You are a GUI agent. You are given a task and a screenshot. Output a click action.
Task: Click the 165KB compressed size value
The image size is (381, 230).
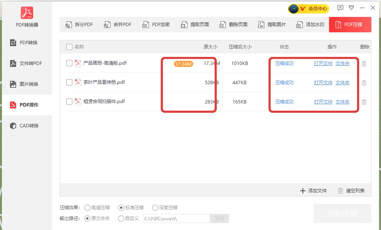(x=239, y=102)
